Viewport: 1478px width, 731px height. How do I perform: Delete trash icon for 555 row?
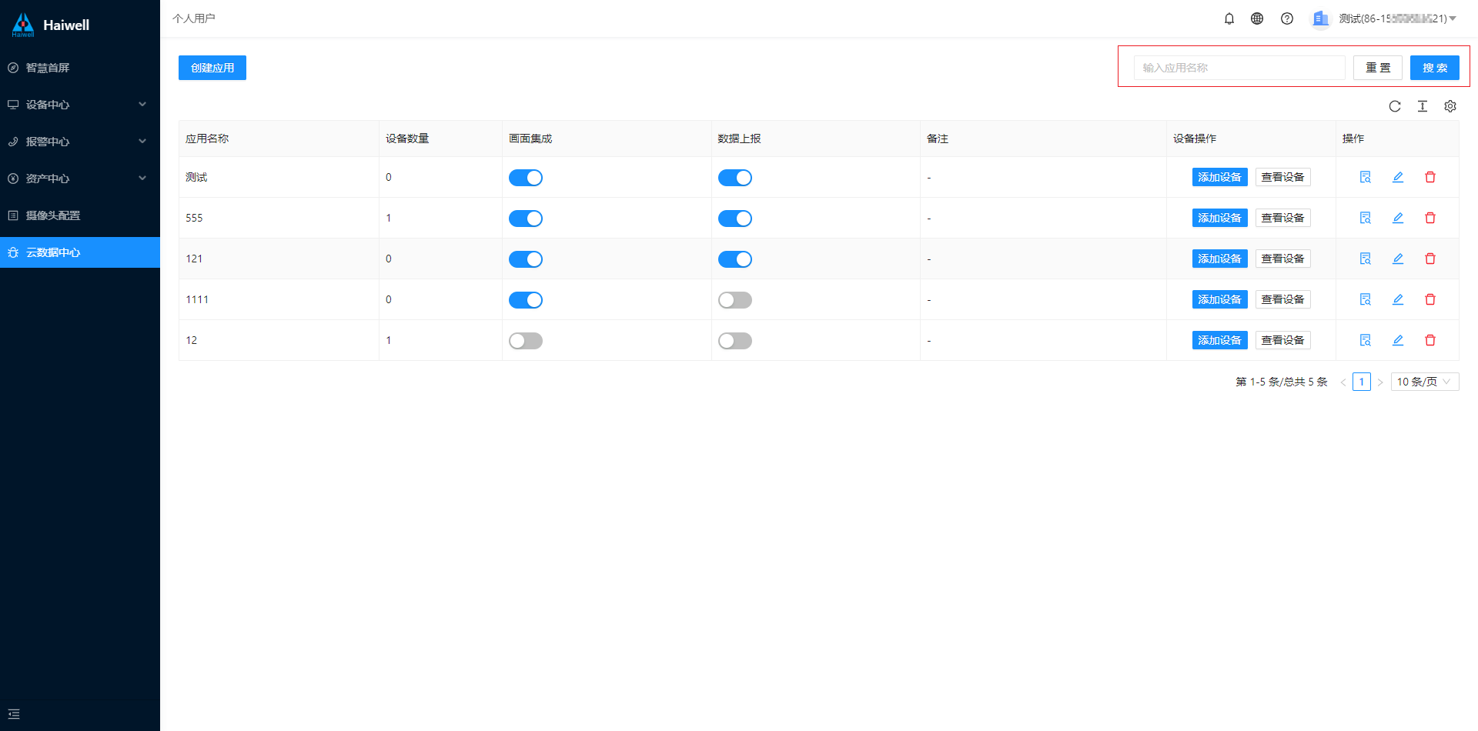[x=1430, y=218]
